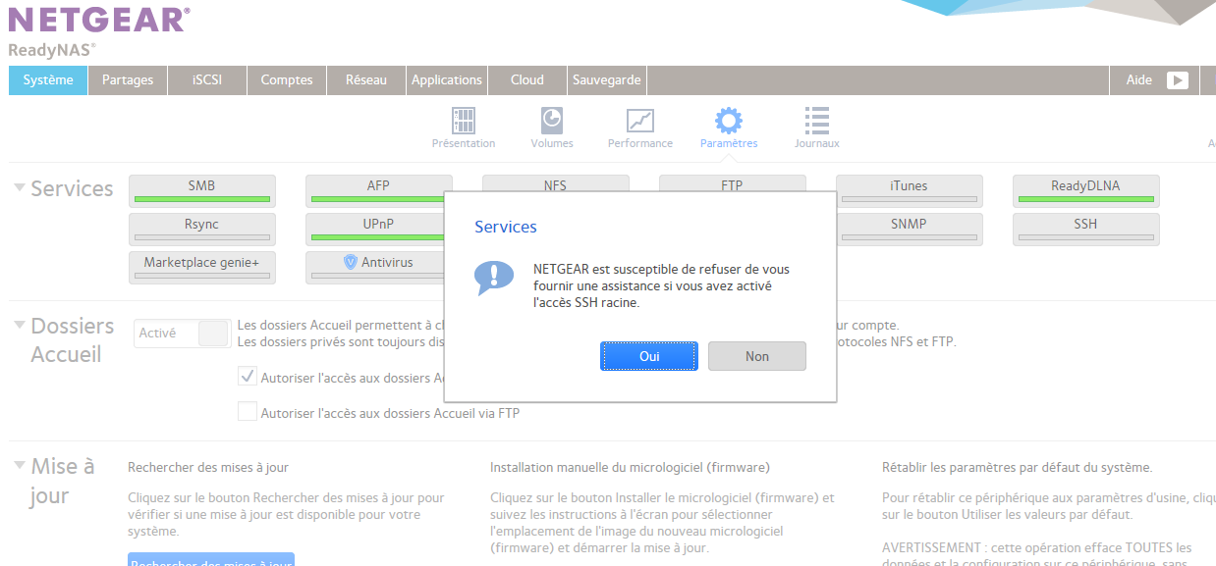1216x566 pixels.
Task: Toggle the AFP service
Action: pyautogui.click(x=378, y=190)
